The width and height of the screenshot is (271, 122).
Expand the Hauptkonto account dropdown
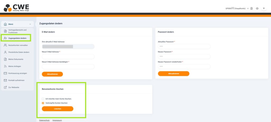(x=248, y=8)
